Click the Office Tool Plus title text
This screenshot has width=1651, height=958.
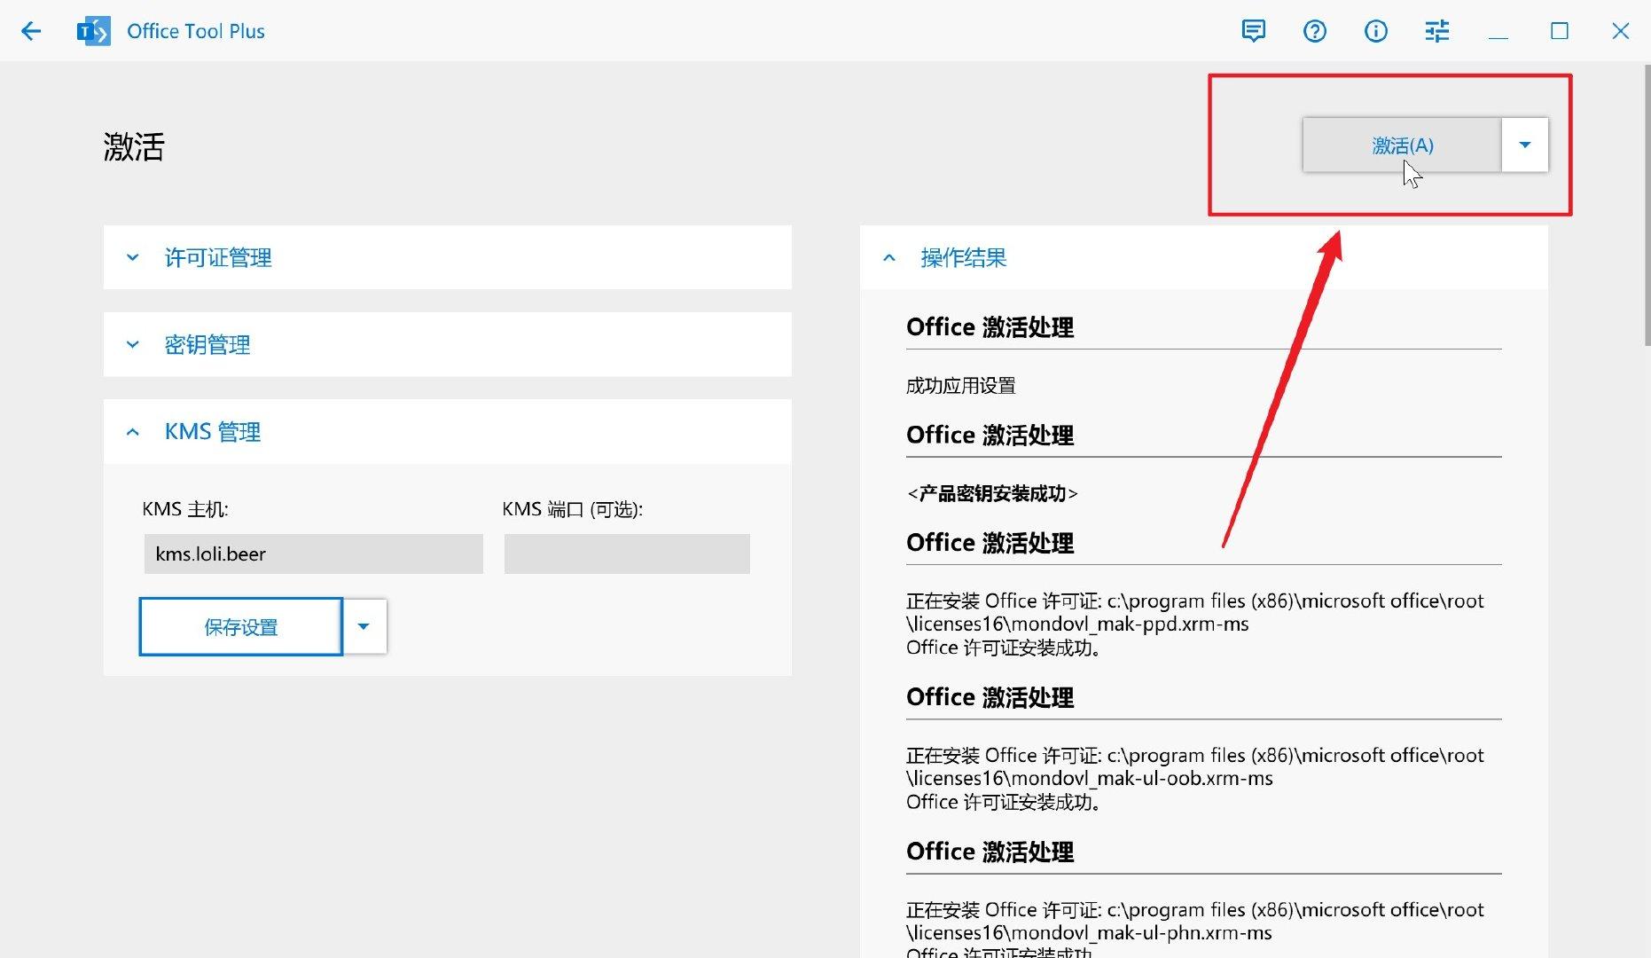[196, 31]
